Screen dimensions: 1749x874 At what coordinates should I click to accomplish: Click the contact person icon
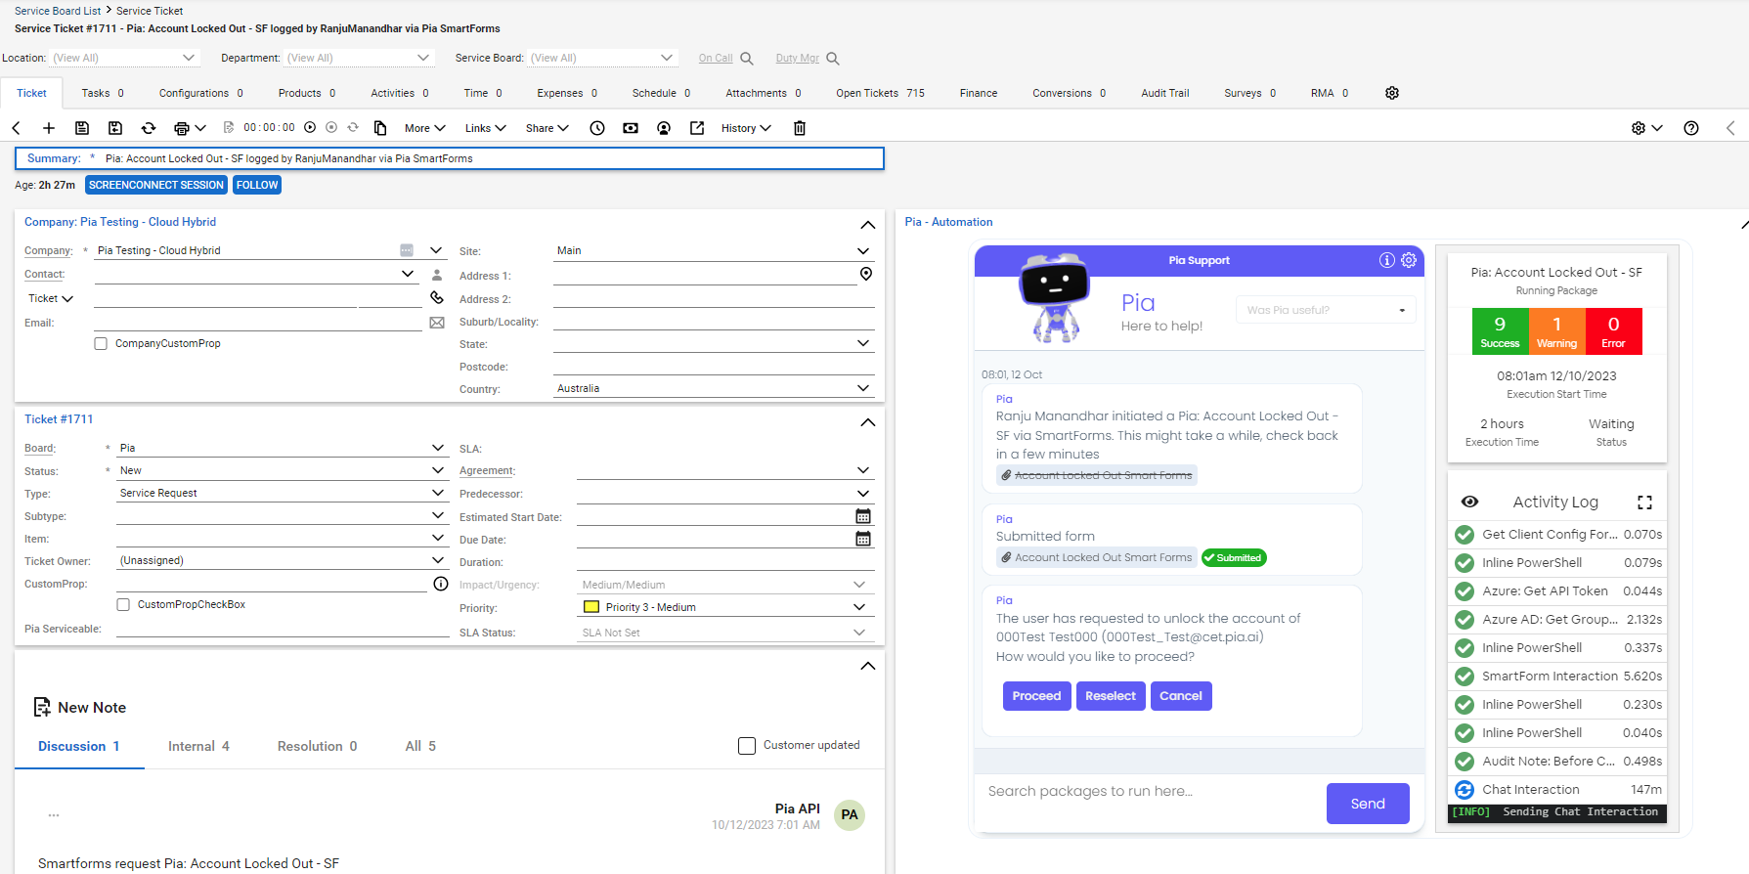(437, 275)
